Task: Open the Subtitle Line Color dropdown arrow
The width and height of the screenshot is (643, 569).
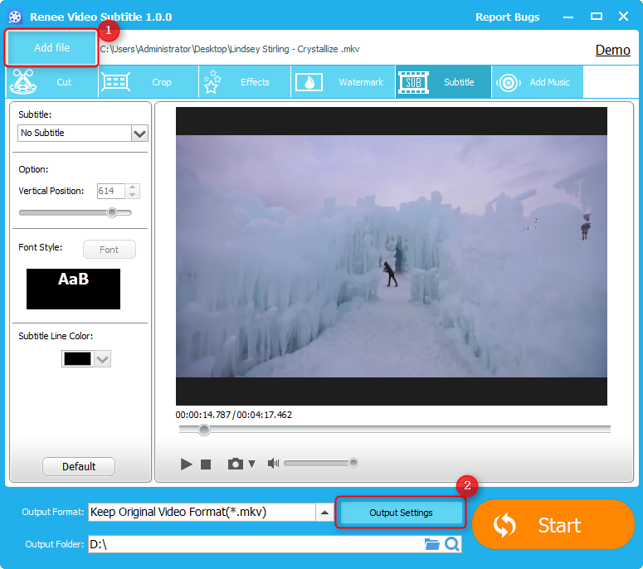Action: [x=103, y=359]
